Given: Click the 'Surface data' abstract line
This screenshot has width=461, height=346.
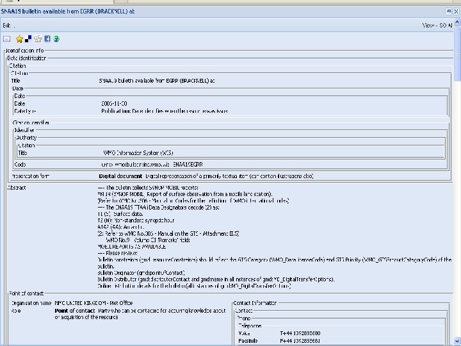Looking at the screenshot, I should point(120,214).
